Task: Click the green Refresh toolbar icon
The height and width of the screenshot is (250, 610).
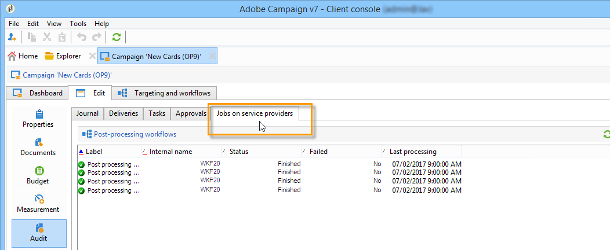Action: tap(117, 37)
